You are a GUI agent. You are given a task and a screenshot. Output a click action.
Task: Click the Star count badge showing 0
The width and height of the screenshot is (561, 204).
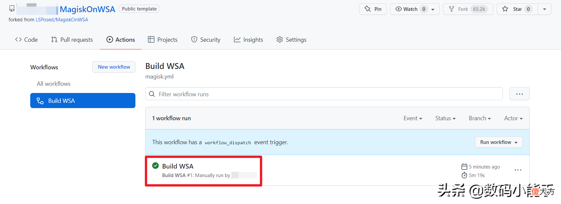528,9
